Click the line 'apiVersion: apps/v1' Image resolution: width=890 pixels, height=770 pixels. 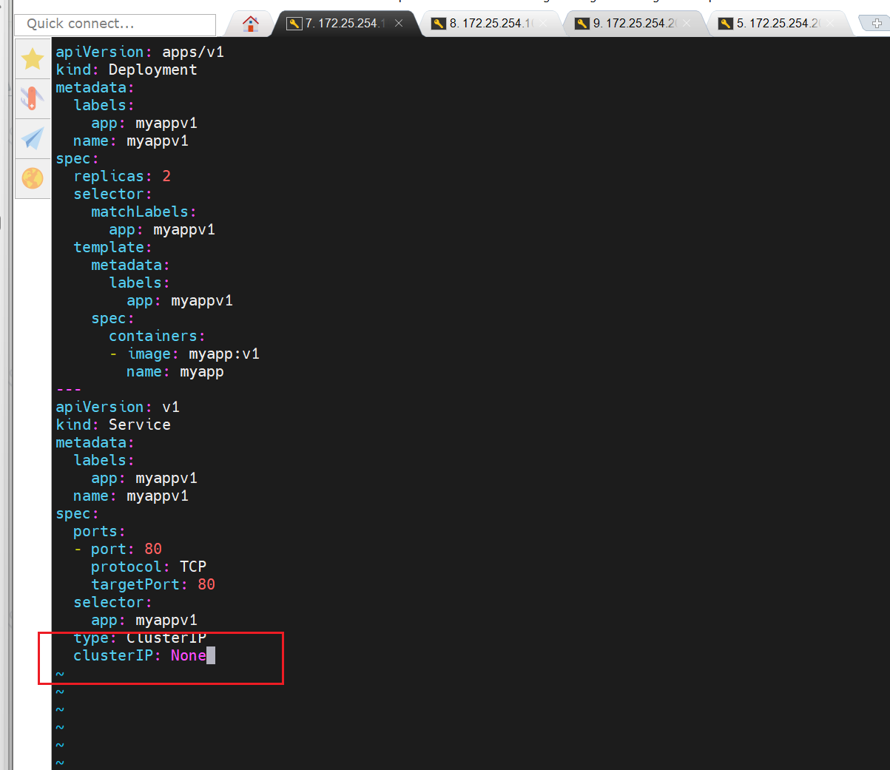pyautogui.click(x=140, y=52)
